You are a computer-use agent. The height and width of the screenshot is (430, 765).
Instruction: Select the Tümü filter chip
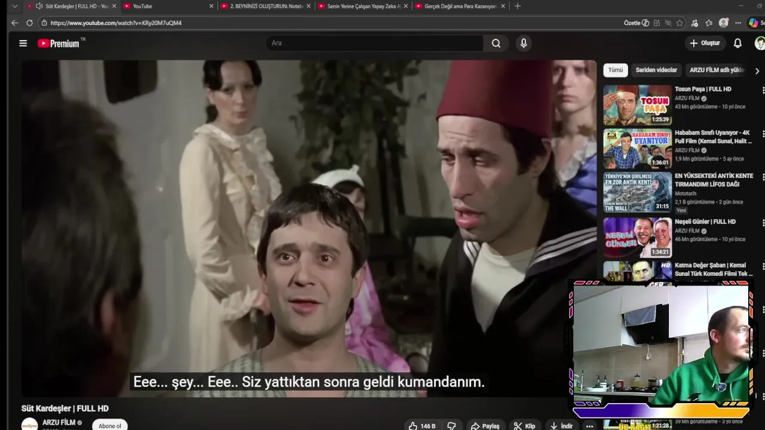click(x=616, y=70)
